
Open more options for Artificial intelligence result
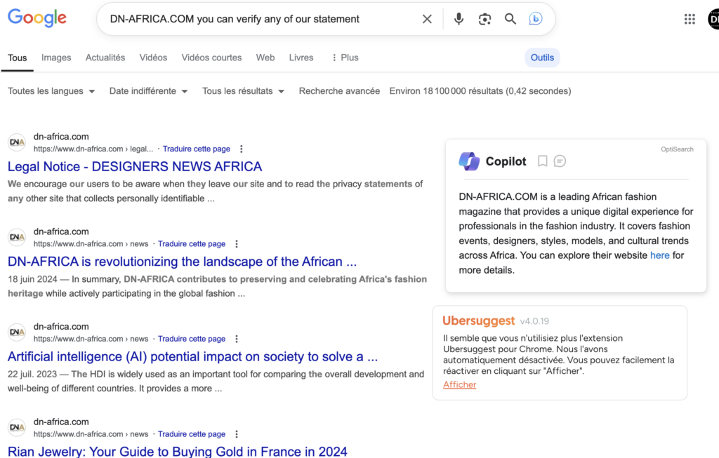coord(237,339)
